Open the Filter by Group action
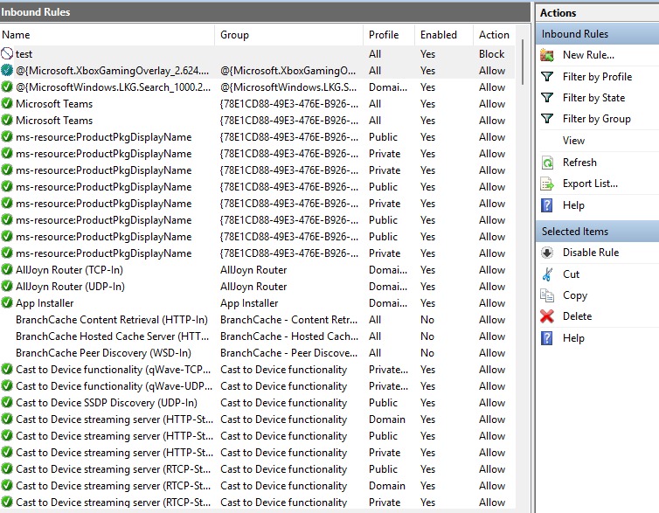This screenshot has width=659, height=513. (596, 119)
